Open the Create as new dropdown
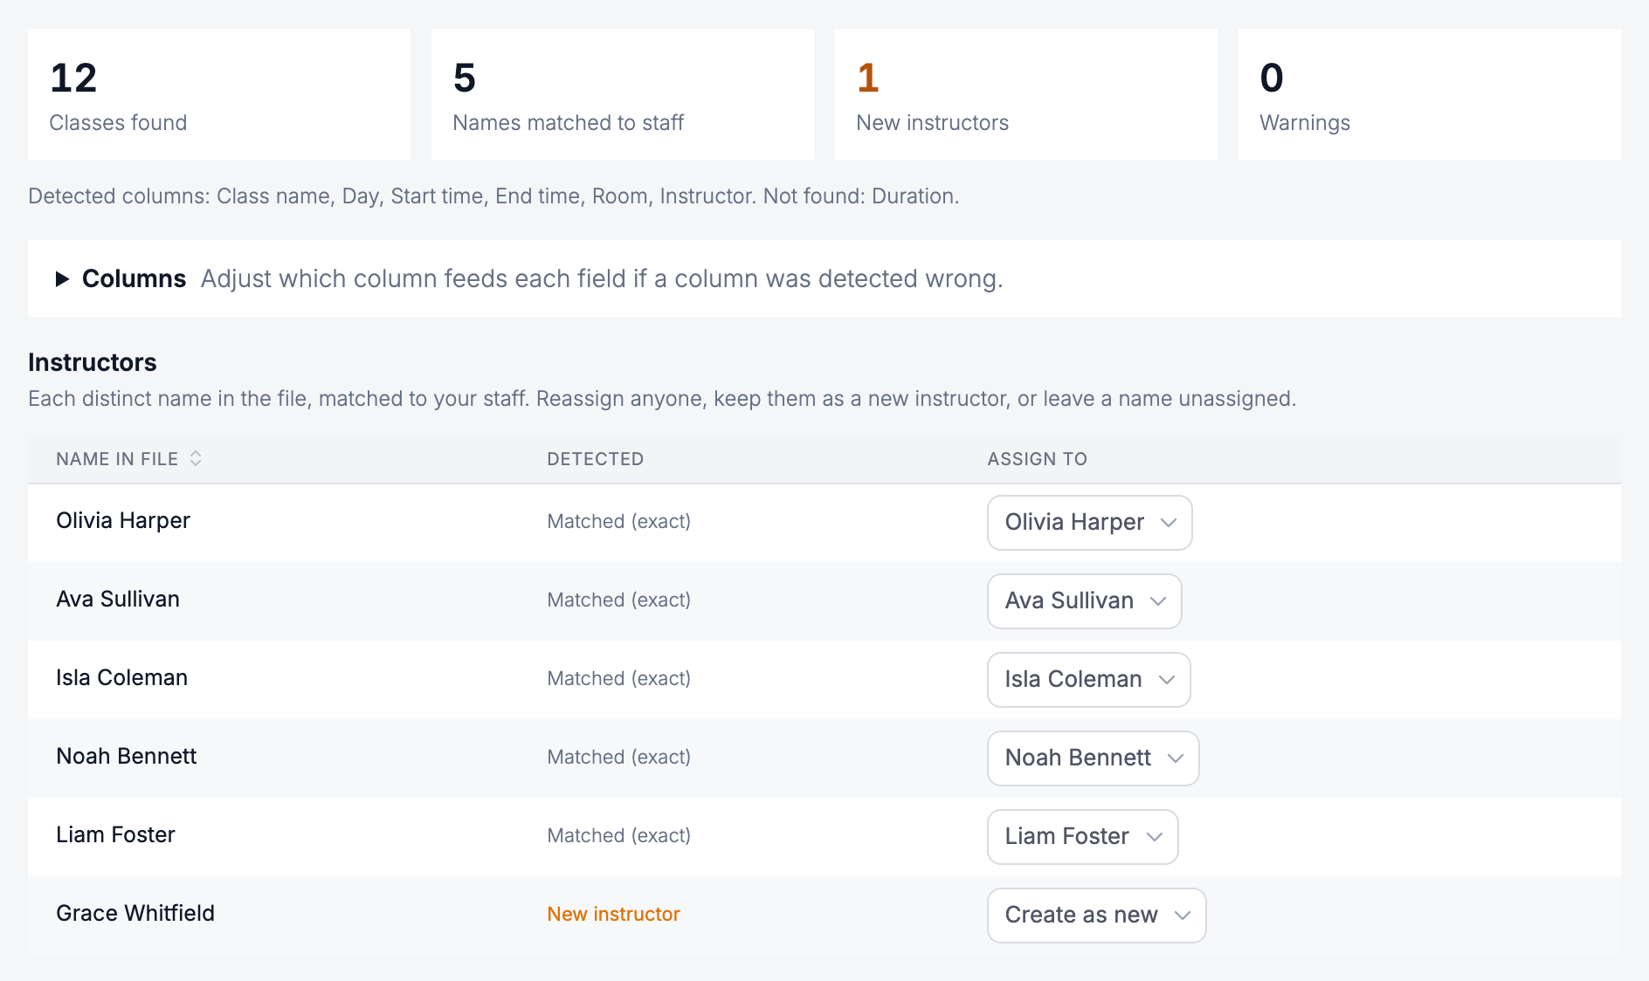The width and height of the screenshot is (1649, 981). [1096, 916]
